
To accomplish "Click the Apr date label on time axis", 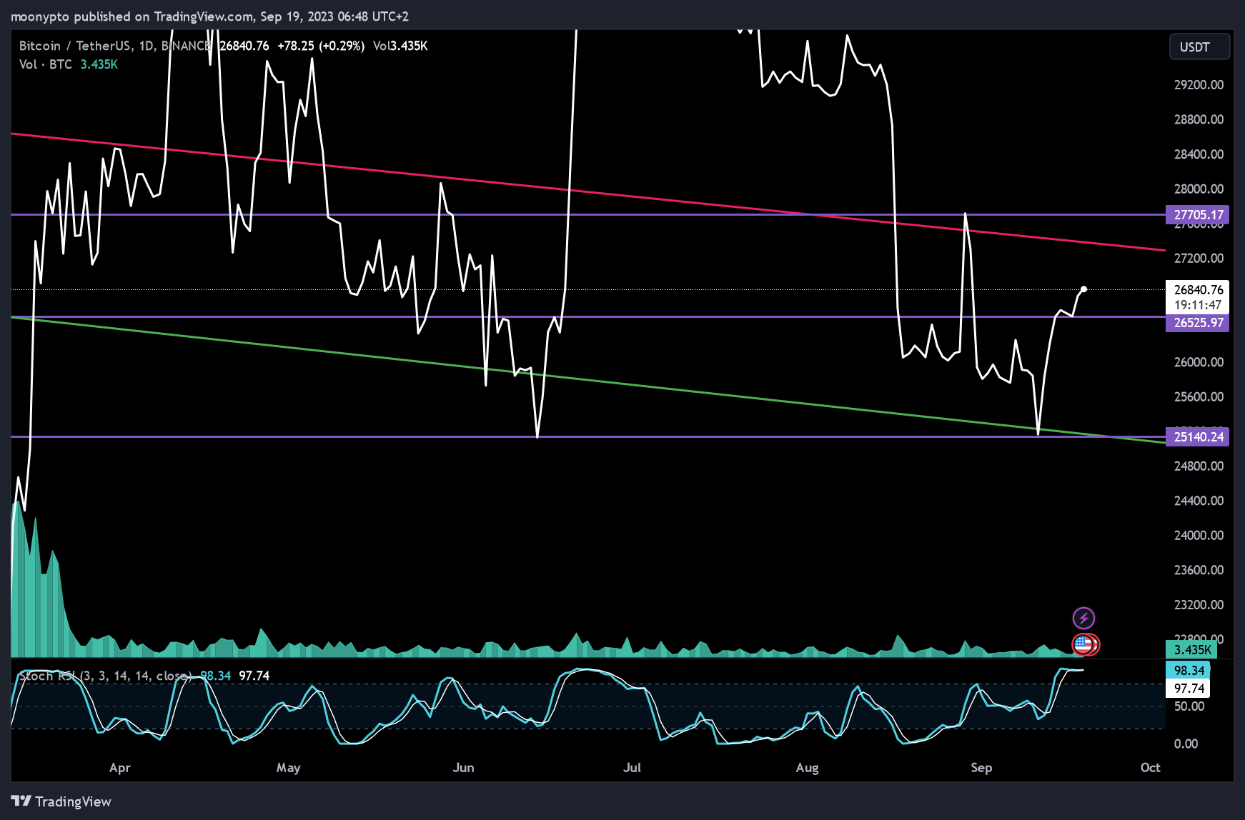I will coord(119,768).
